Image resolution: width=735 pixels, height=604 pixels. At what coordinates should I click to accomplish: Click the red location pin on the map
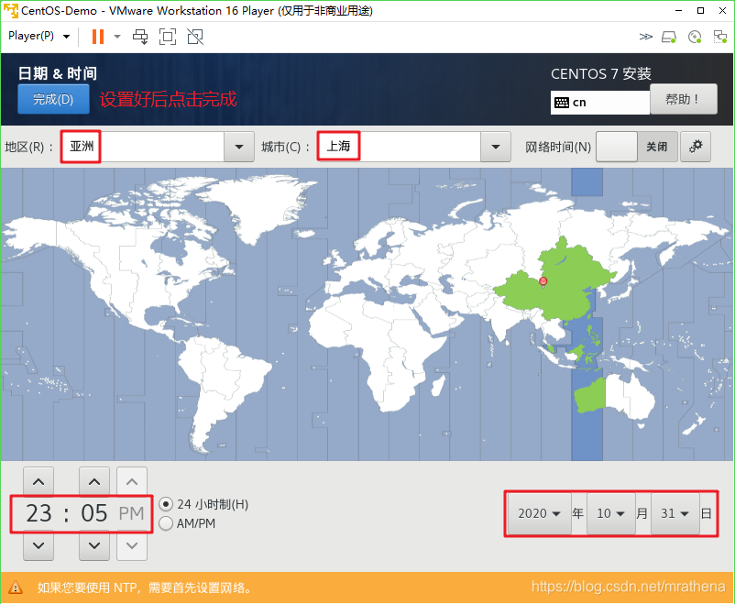(x=543, y=280)
